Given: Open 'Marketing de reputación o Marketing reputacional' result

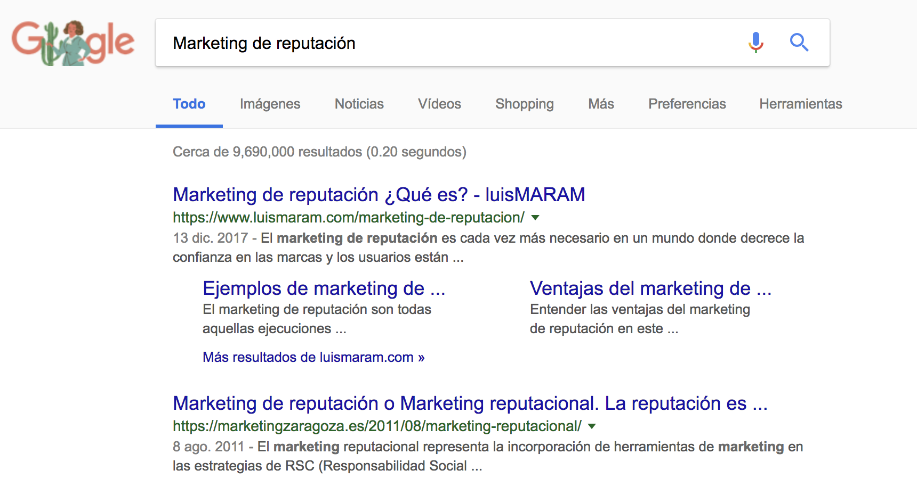Looking at the screenshot, I should point(470,403).
